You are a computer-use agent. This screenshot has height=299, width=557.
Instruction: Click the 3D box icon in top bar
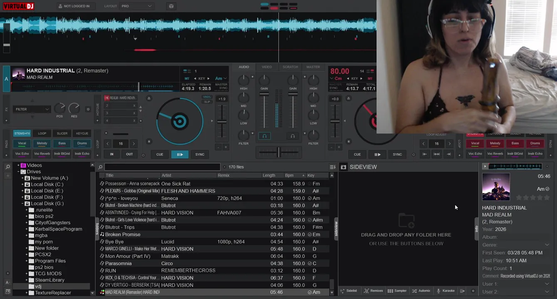coord(171,6)
